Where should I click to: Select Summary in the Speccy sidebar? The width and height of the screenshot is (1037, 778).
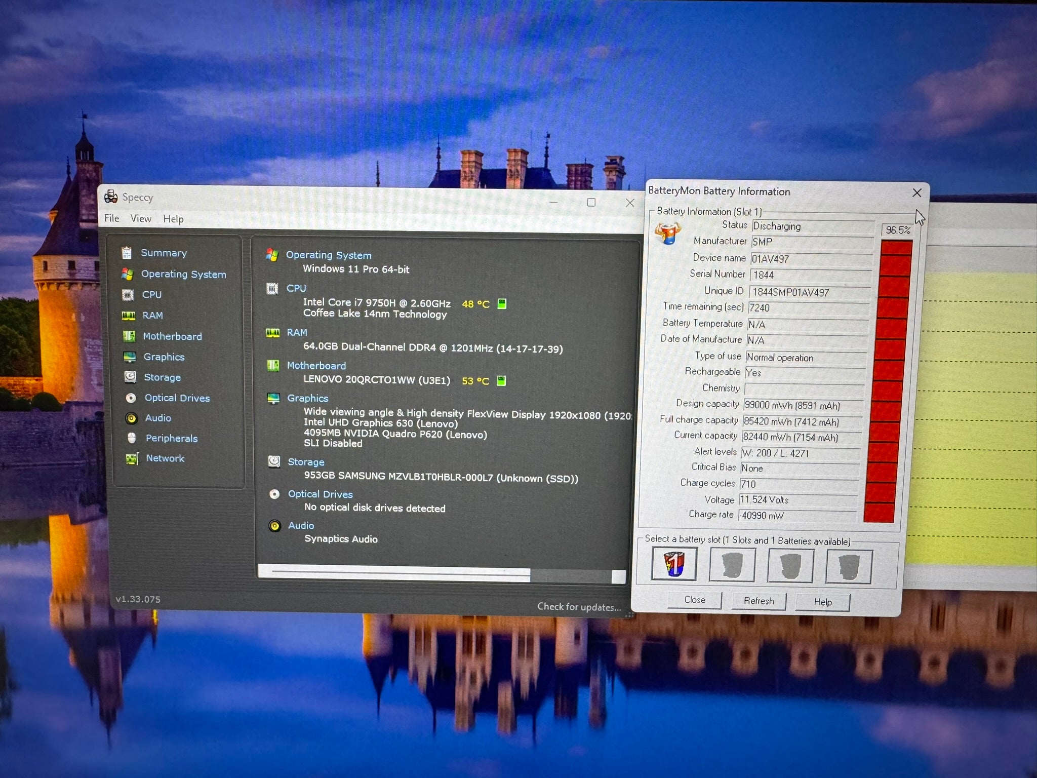pos(164,253)
